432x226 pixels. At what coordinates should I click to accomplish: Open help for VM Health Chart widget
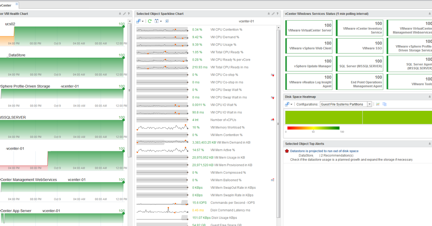tap(129, 14)
